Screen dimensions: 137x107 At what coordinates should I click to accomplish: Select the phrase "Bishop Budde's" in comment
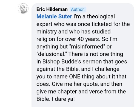click(62, 61)
